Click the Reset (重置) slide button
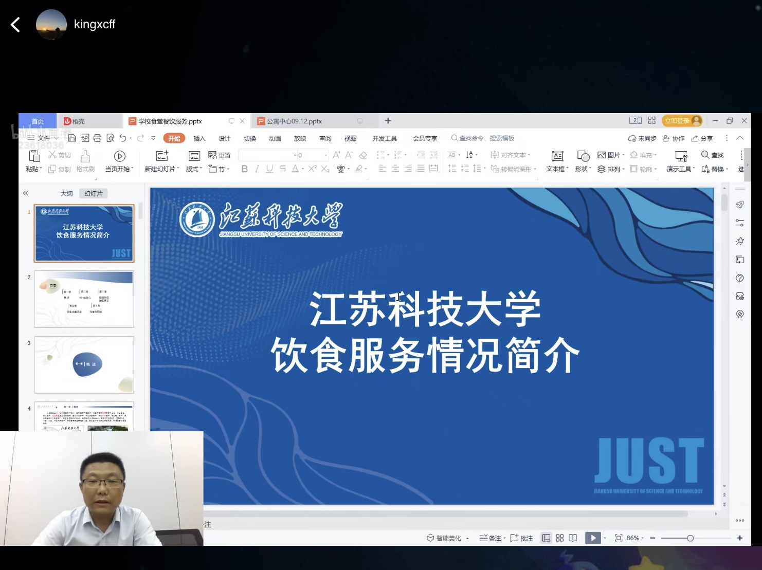This screenshot has width=762, height=570. (220, 155)
